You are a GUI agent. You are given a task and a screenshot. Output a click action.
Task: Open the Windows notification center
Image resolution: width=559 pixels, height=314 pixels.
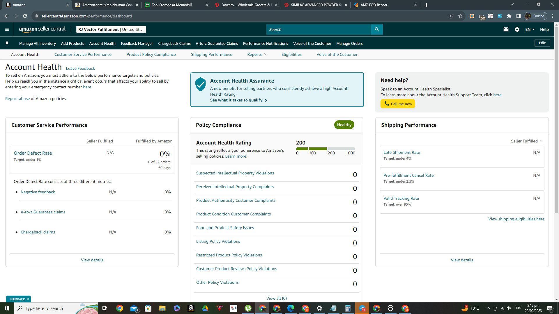click(x=550, y=308)
